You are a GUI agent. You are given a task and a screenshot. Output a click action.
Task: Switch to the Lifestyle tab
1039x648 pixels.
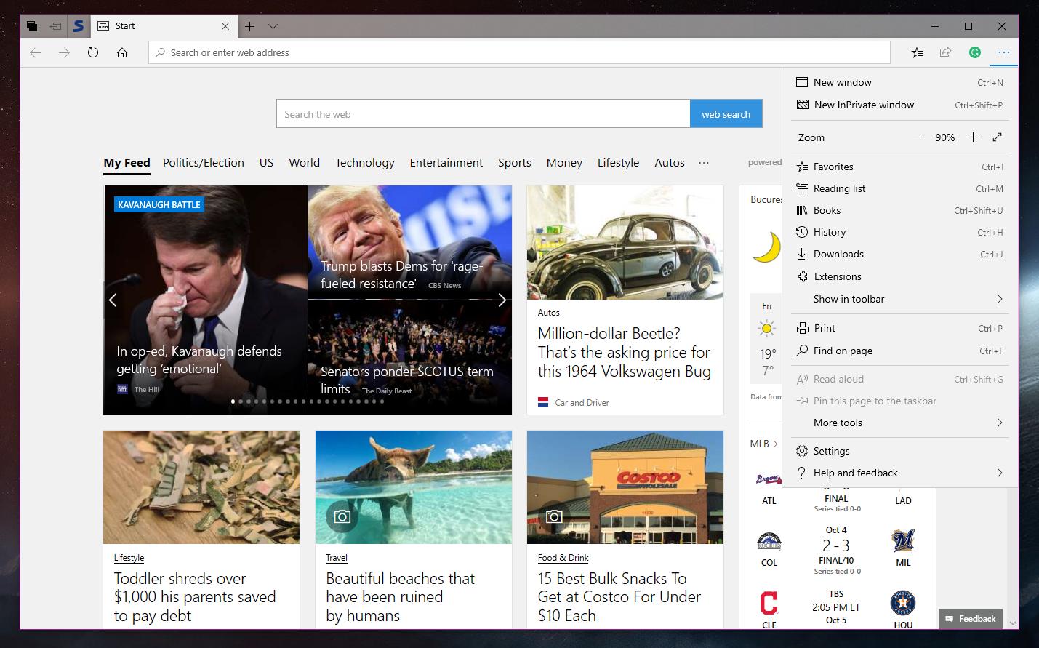tap(618, 163)
